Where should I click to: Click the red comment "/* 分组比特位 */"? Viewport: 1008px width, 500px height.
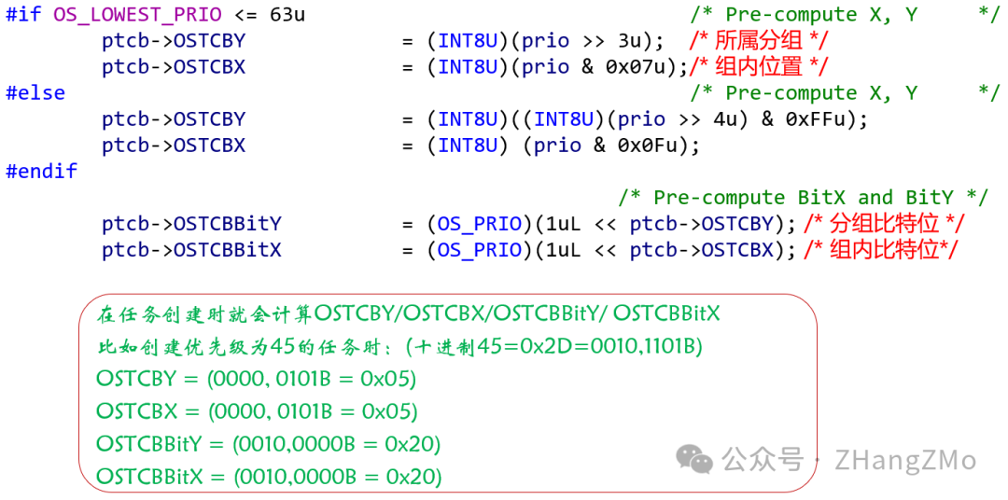pos(883,224)
